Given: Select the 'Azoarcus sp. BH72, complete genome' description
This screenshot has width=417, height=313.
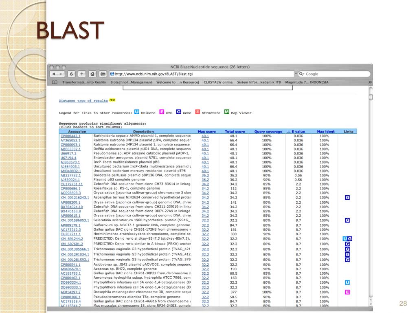Looking at the screenshot, I should pyautogui.click(x=125, y=269).
